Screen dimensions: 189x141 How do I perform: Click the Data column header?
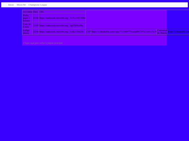tap(36, 12)
